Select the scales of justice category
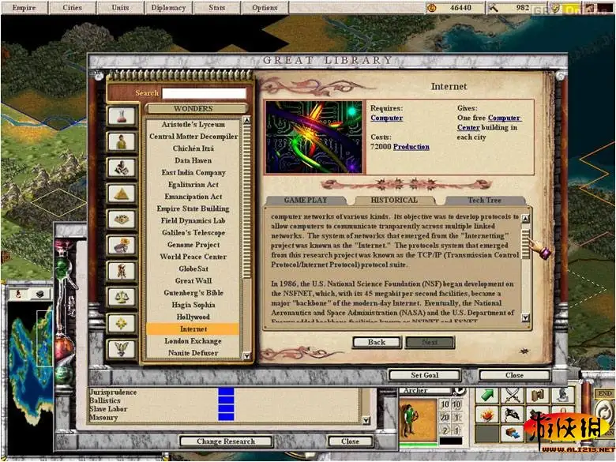616x462 pixels. [x=122, y=298]
